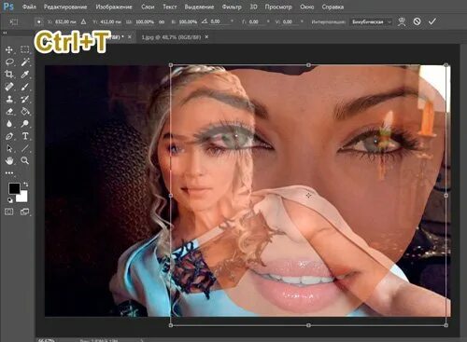Click the height percentage field
467x342 pixels.
point(188,22)
